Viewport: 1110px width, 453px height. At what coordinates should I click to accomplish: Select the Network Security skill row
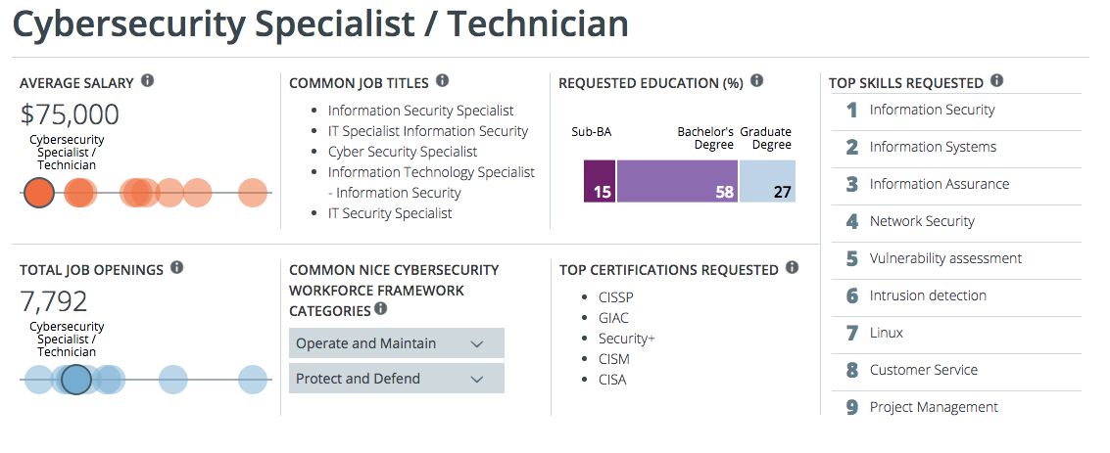[922, 221]
